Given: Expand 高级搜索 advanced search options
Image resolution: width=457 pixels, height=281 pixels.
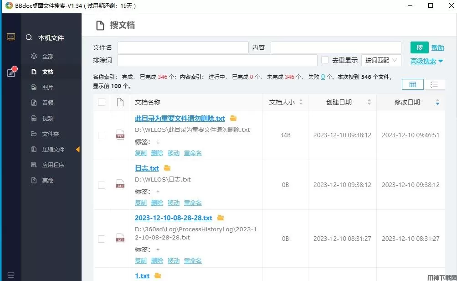Looking at the screenshot, I should coord(426,61).
